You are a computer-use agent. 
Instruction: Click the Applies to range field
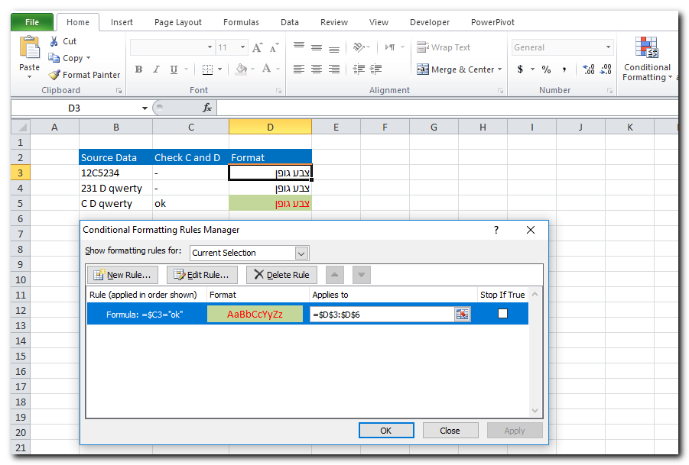pyautogui.click(x=382, y=314)
